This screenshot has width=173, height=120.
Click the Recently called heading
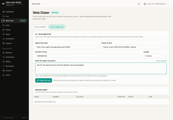41,90
